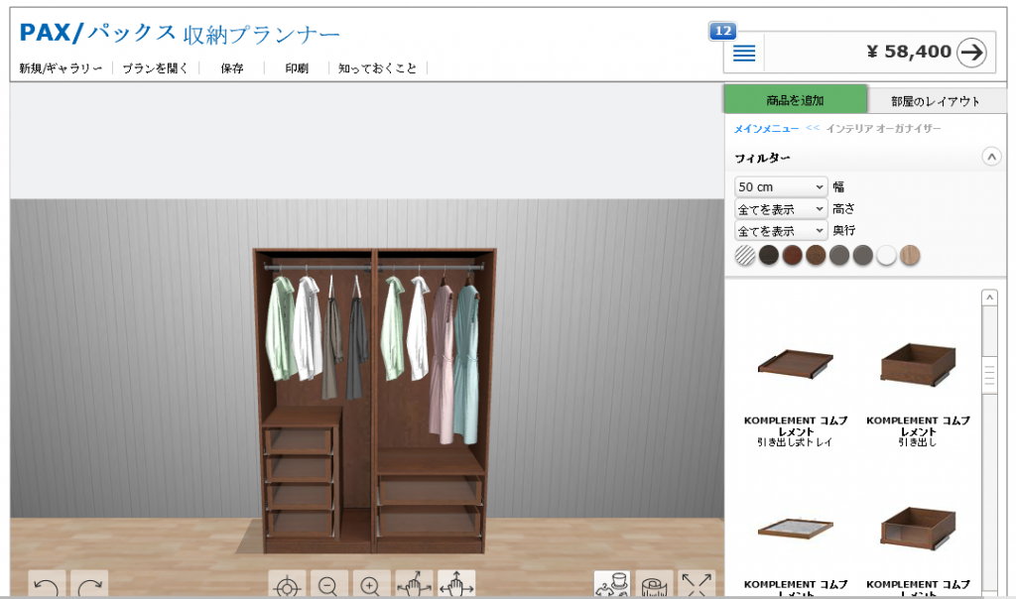Open the 知っておくこと menu item

tap(377, 68)
